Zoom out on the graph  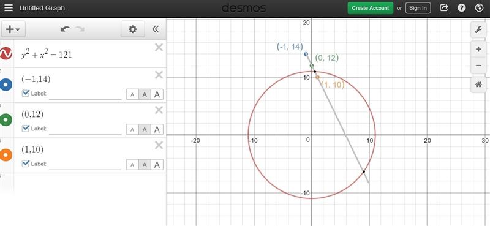pos(478,66)
